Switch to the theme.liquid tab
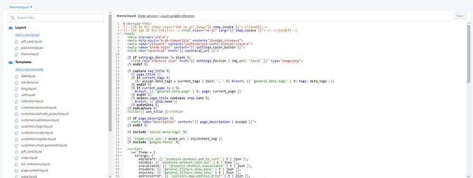Image resolution: width=473 pixels, height=178 pixels. [19, 7]
